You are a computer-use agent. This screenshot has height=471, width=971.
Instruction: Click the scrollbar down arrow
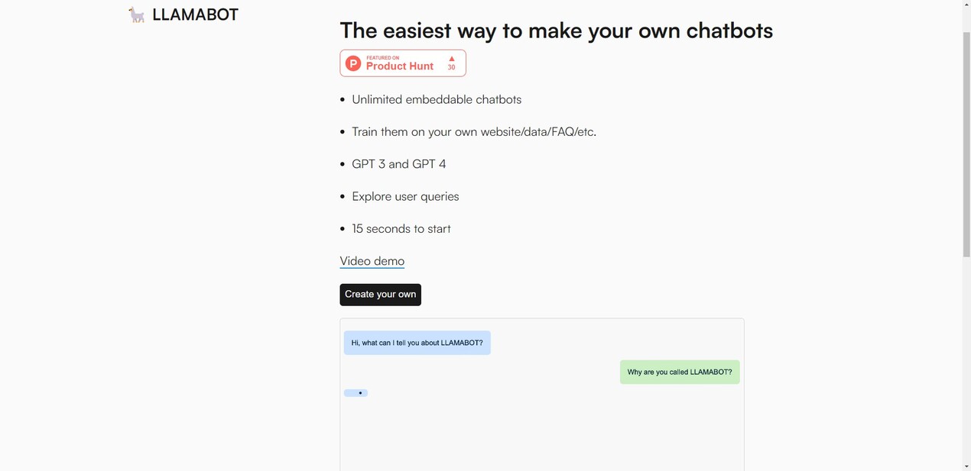pyautogui.click(x=966, y=466)
